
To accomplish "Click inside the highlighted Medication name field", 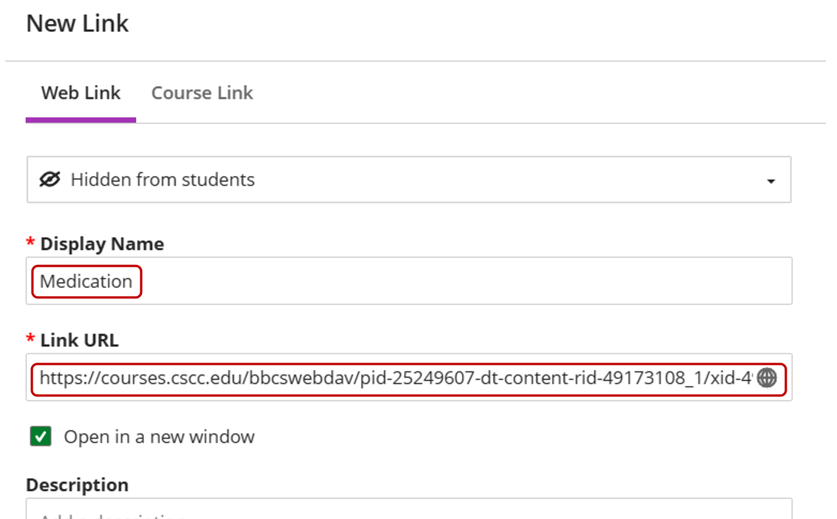I will [85, 281].
